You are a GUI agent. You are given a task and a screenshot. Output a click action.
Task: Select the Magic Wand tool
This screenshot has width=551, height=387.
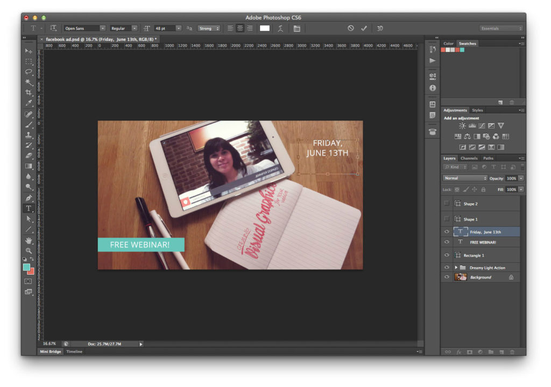(29, 82)
